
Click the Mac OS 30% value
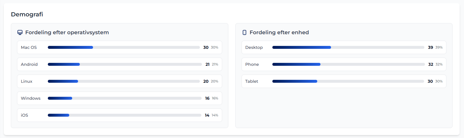click(214, 47)
